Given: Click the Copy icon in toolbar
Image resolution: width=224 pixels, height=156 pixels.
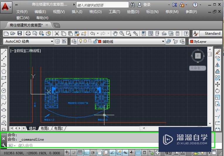Looking at the screenshot, I should coord(63,33).
